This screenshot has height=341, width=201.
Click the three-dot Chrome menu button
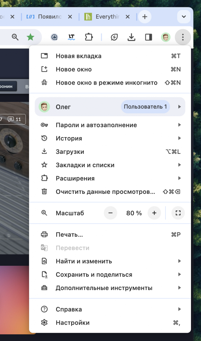click(x=183, y=37)
